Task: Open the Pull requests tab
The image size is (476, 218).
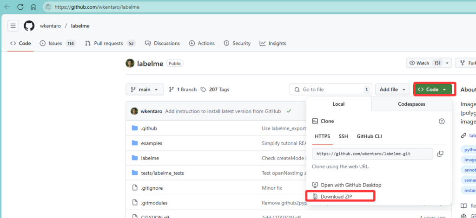Action: 111,43
